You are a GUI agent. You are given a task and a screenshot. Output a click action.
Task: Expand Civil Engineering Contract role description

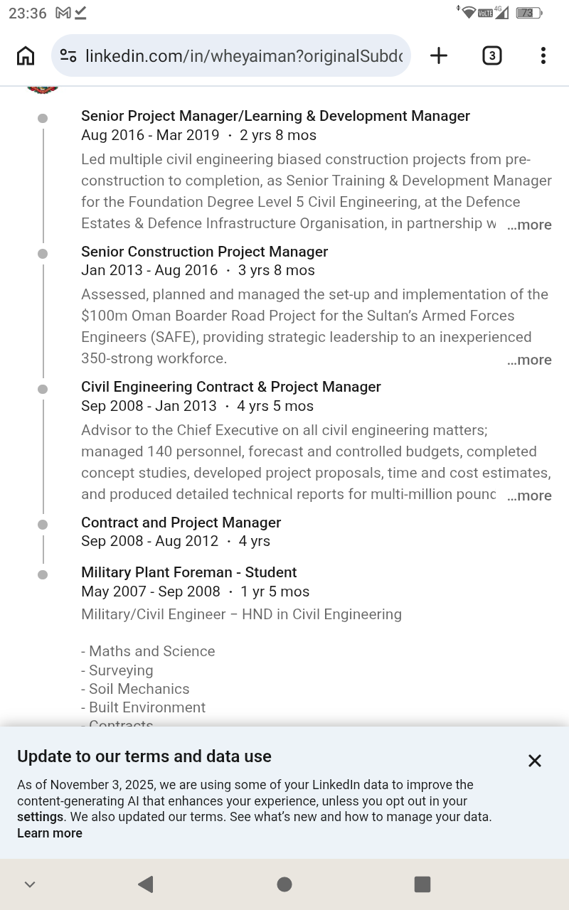click(529, 496)
